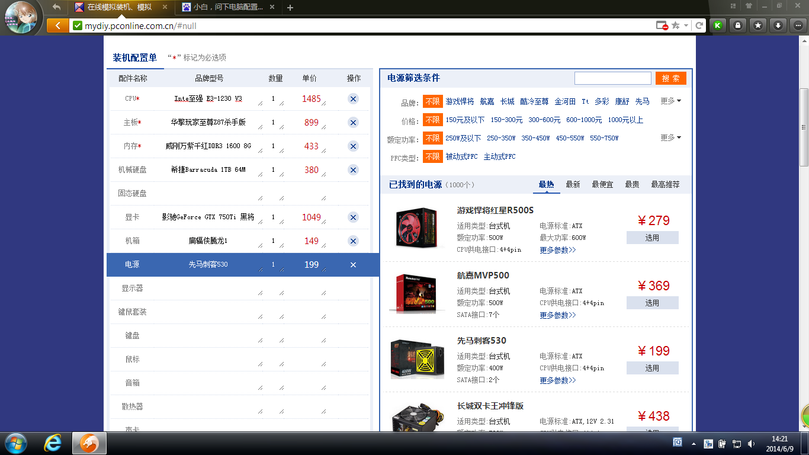Image resolution: width=809 pixels, height=455 pixels.
Task: Click the undo closed tab arrow icon
Action: [x=56, y=7]
